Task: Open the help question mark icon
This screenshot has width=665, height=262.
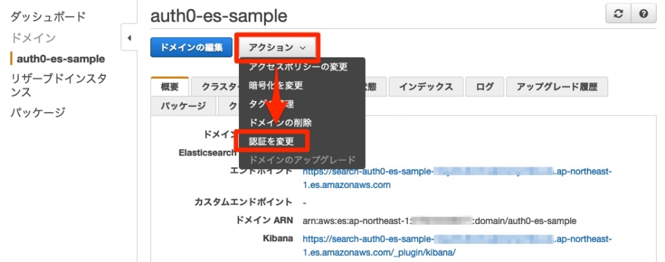Action: (x=644, y=15)
